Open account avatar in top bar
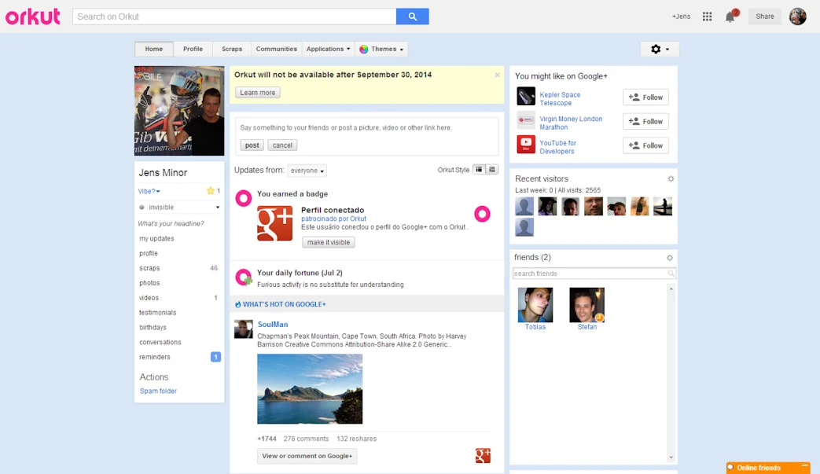The image size is (820, 474). click(797, 17)
